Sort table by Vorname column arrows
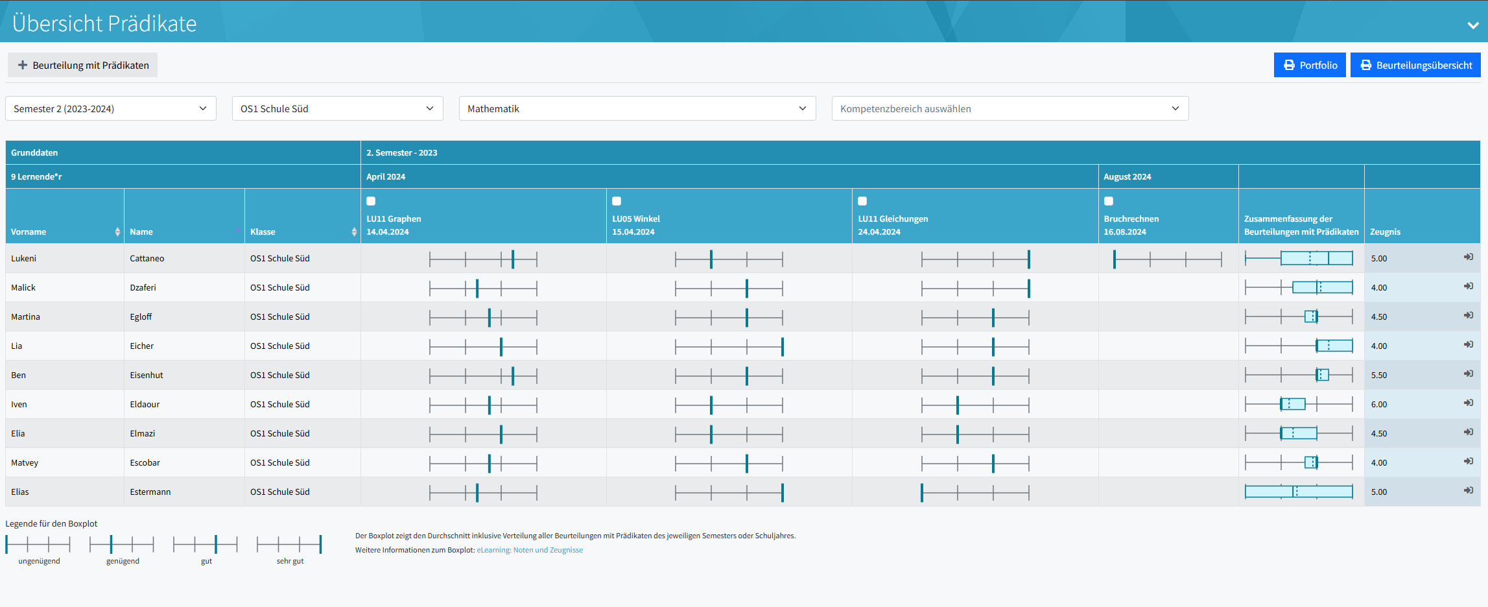 117,232
